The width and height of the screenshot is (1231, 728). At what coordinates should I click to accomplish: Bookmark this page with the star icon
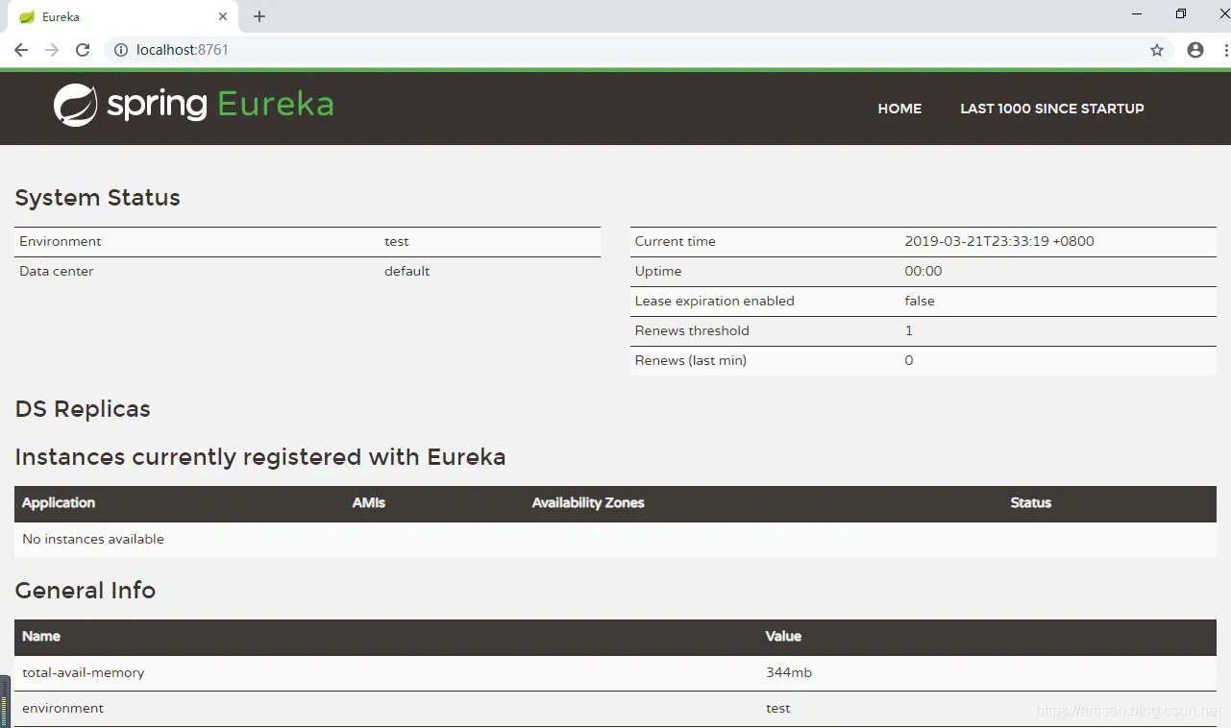tap(1157, 50)
